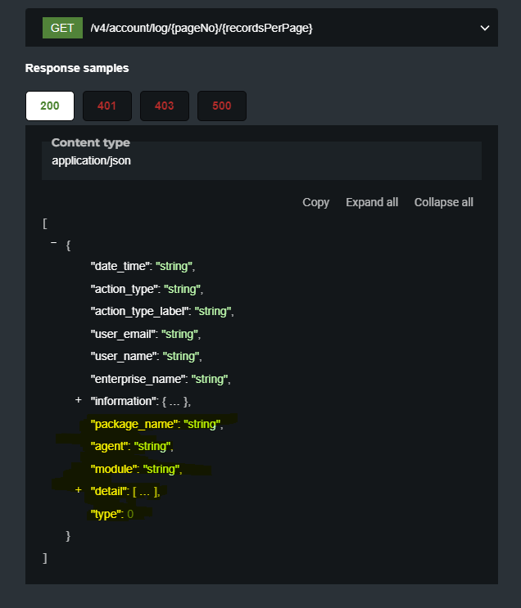This screenshot has width=521, height=608.
Task: Open the 403 response sample tab
Action: [x=164, y=106]
